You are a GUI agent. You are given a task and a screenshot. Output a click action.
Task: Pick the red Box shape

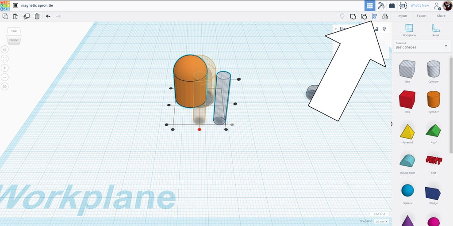click(407, 99)
